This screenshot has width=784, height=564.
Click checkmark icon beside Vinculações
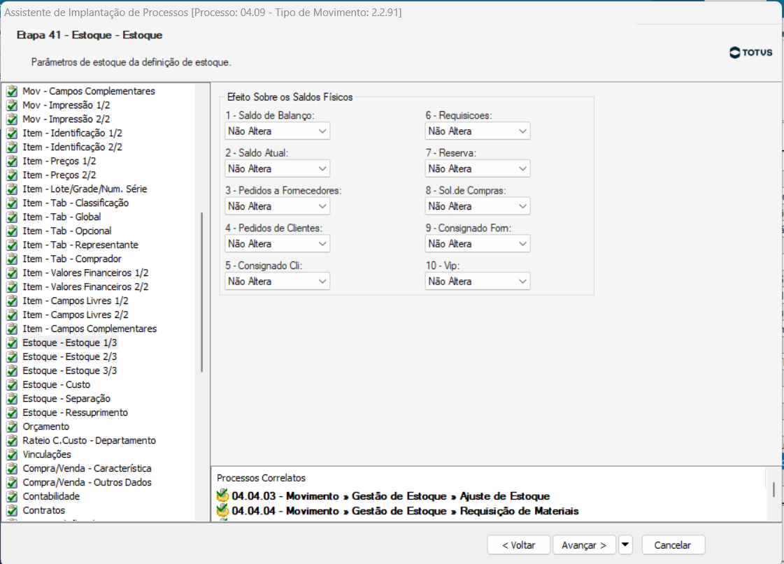[x=12, y=455]
